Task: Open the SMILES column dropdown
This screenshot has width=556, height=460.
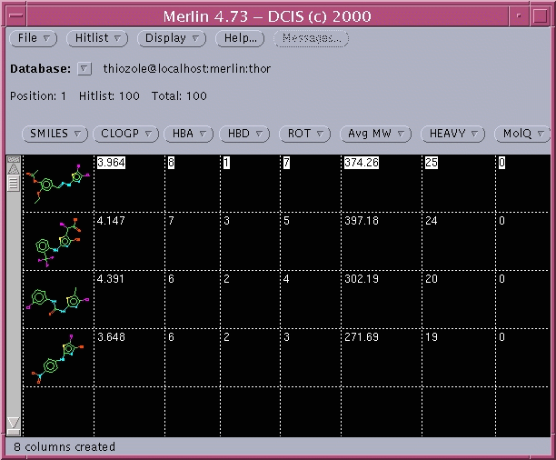Action: (x=55, y=134)
